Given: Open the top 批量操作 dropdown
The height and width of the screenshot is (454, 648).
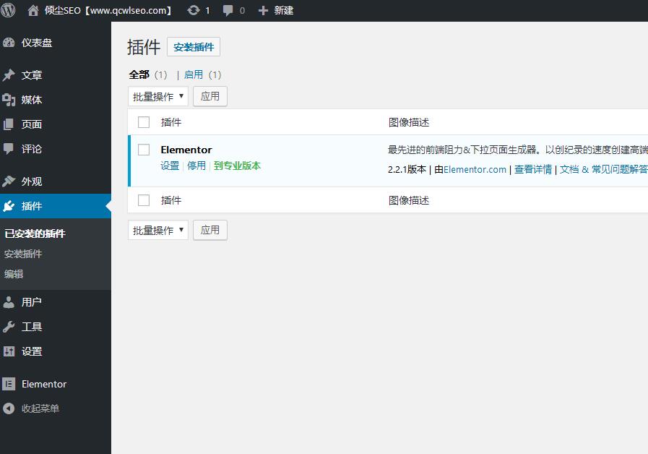Looking at the screenshot, I should tap(158, 96).
